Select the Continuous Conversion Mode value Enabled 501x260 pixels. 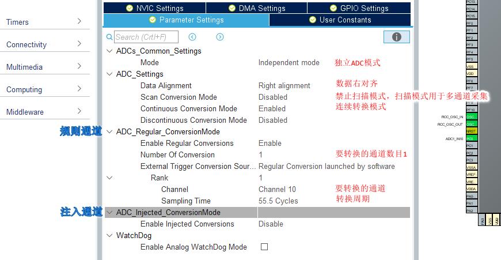coord(272,109)
